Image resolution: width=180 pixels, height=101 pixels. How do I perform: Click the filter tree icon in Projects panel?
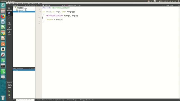(27, 5)
